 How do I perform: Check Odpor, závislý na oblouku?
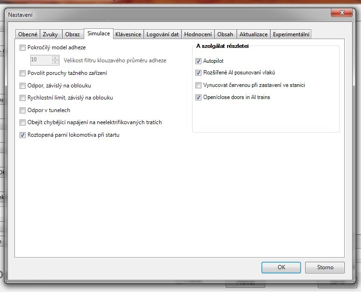pyautogui.click(x=23, y=86)
